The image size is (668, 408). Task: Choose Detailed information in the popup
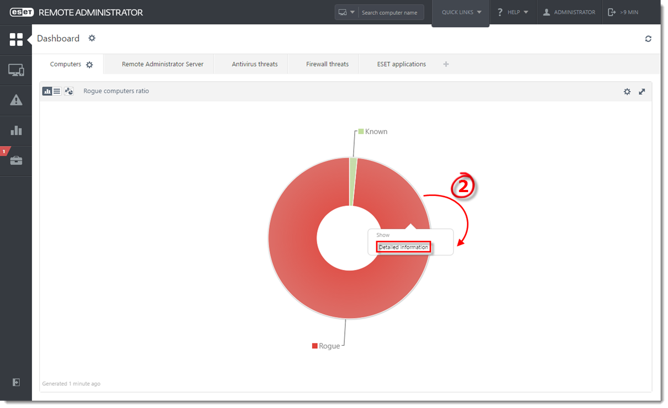pos(403,247)
